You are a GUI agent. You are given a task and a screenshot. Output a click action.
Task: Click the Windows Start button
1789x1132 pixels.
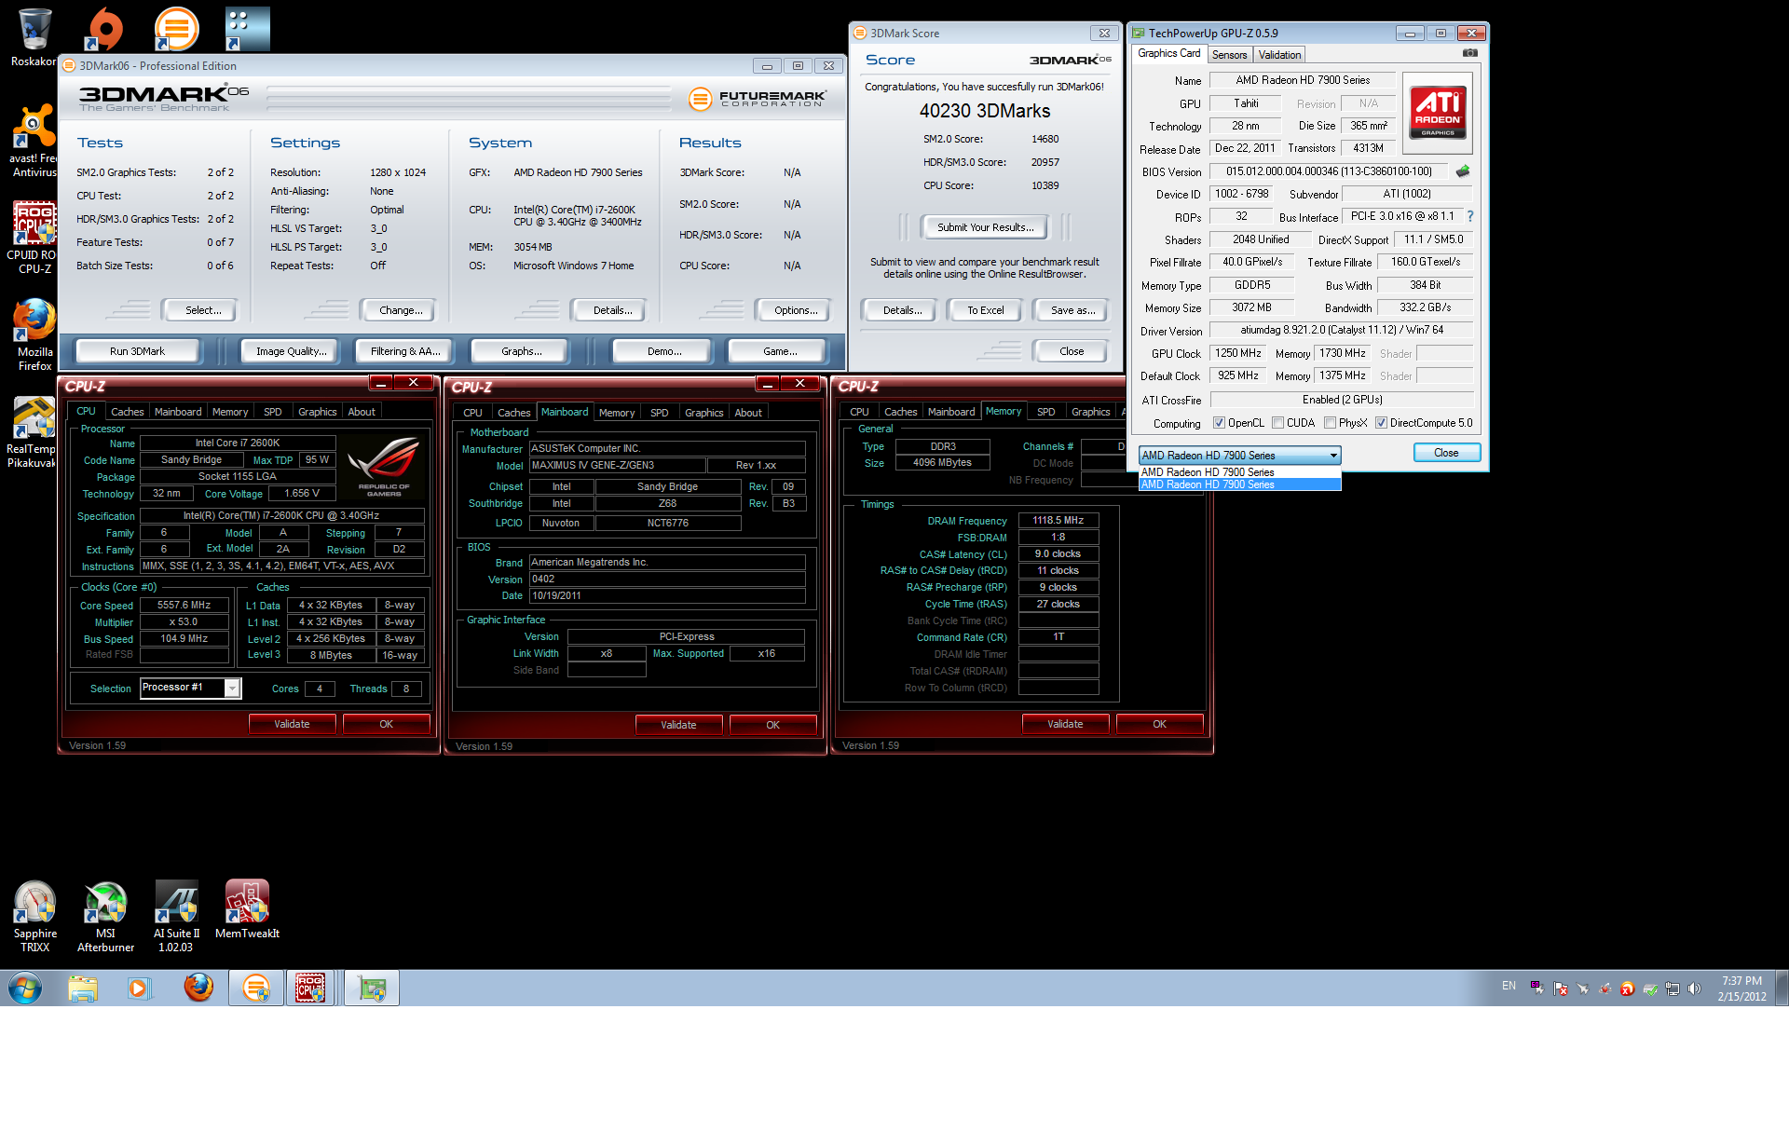[25, 988]
